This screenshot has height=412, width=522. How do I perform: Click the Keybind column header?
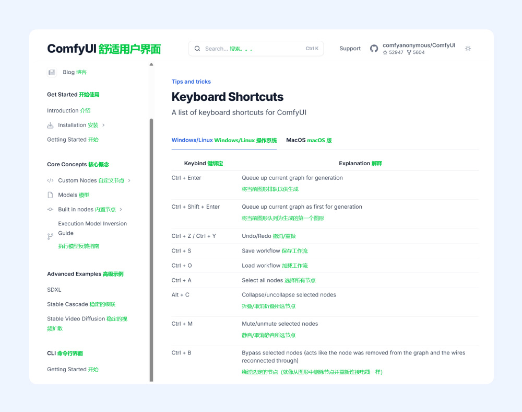click(204, 163)
